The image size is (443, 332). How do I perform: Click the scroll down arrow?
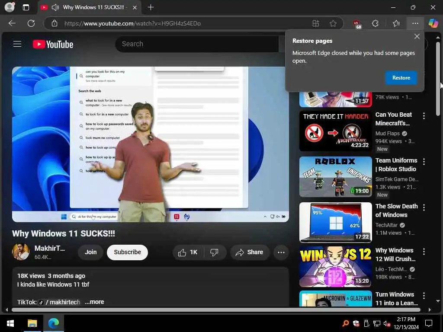[x=438, y=301]
